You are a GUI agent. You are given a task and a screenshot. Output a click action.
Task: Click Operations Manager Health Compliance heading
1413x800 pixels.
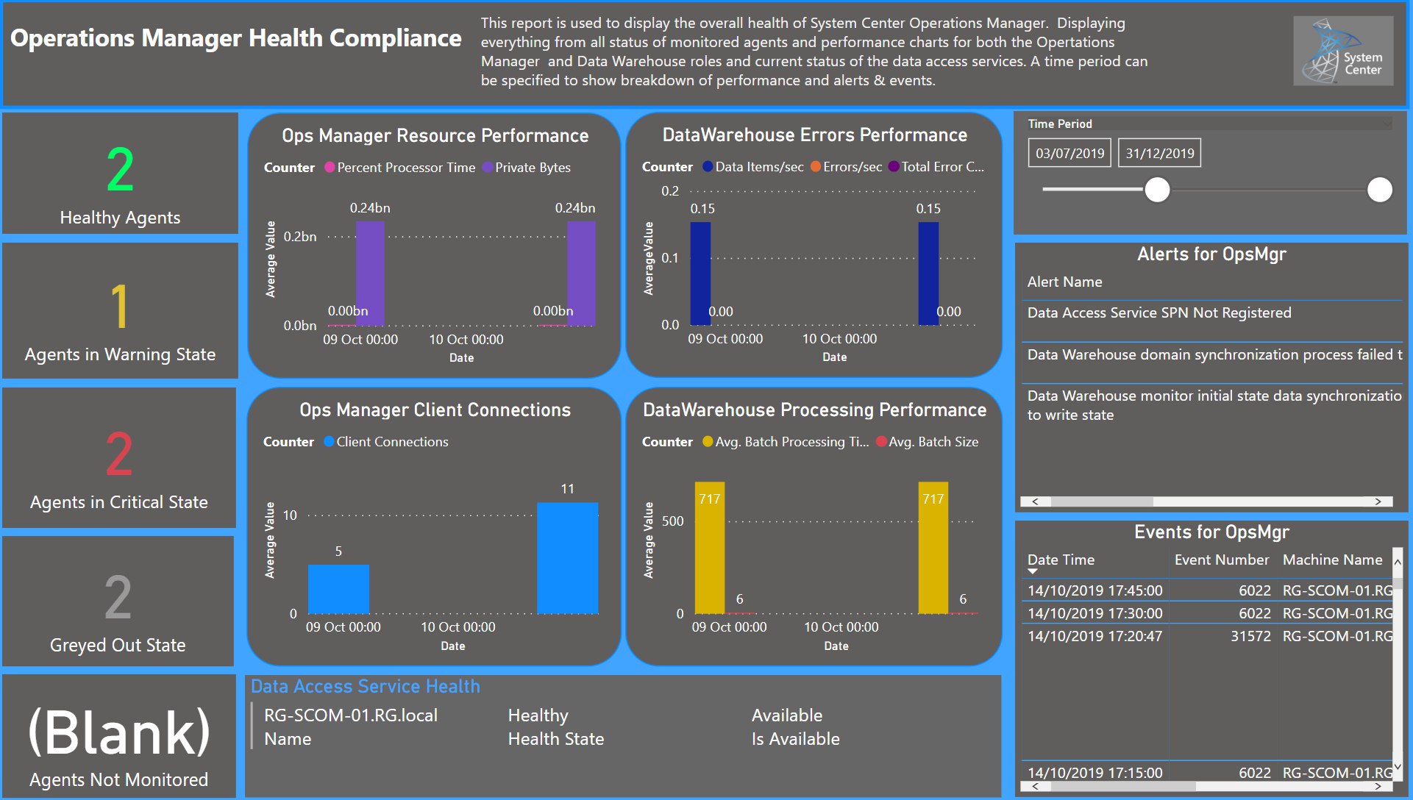click(x=236, y=37)
